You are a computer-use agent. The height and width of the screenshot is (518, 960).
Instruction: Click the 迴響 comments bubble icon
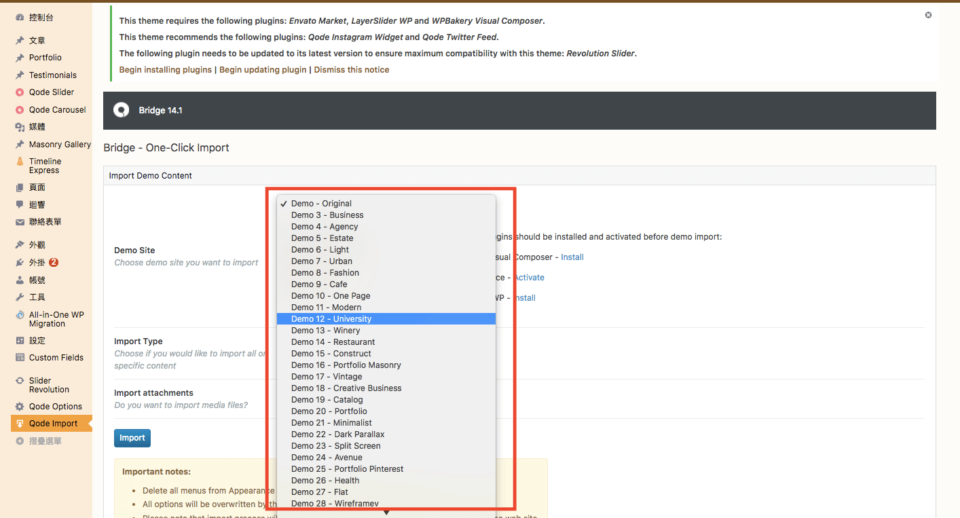click(x=20, y=205)
